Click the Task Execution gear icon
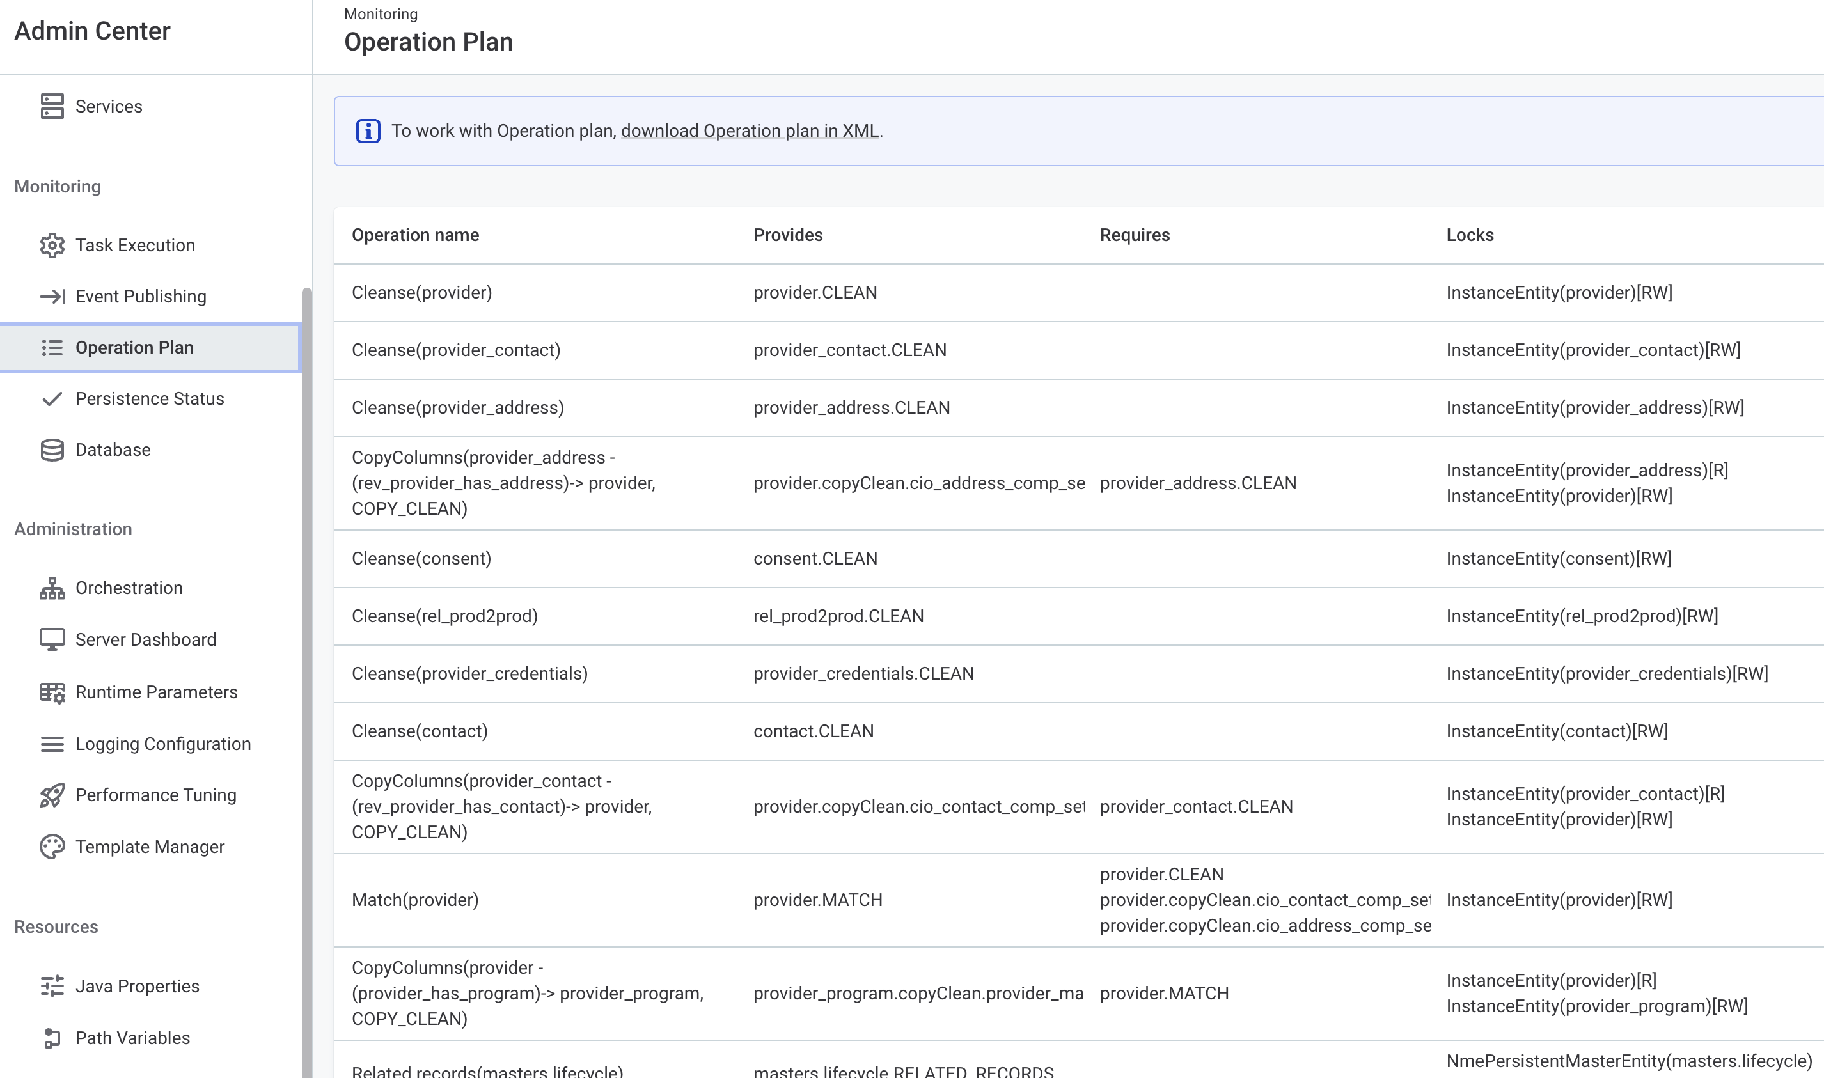1824x1078 pixels. (52, 246)
